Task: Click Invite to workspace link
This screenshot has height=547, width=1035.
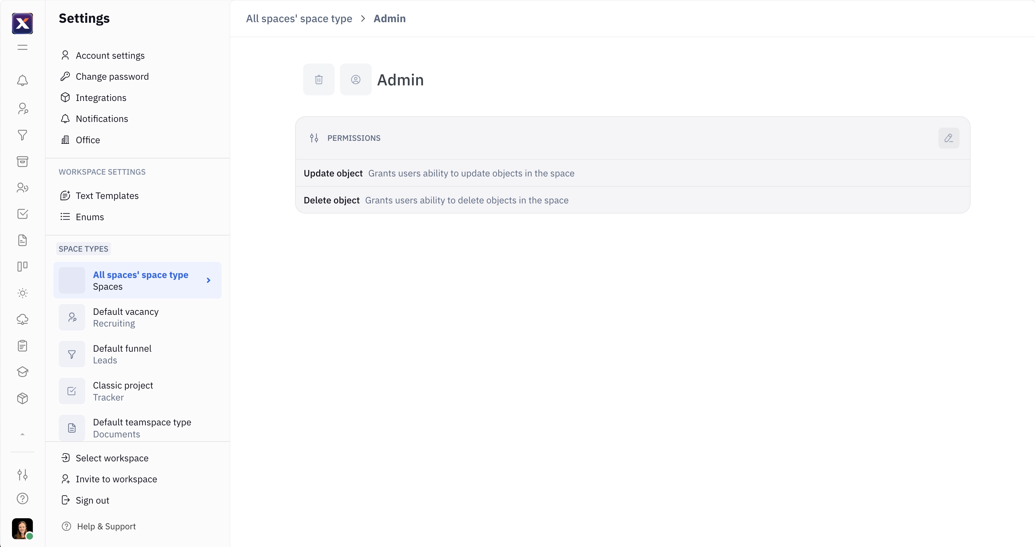Action: [116, 479]
